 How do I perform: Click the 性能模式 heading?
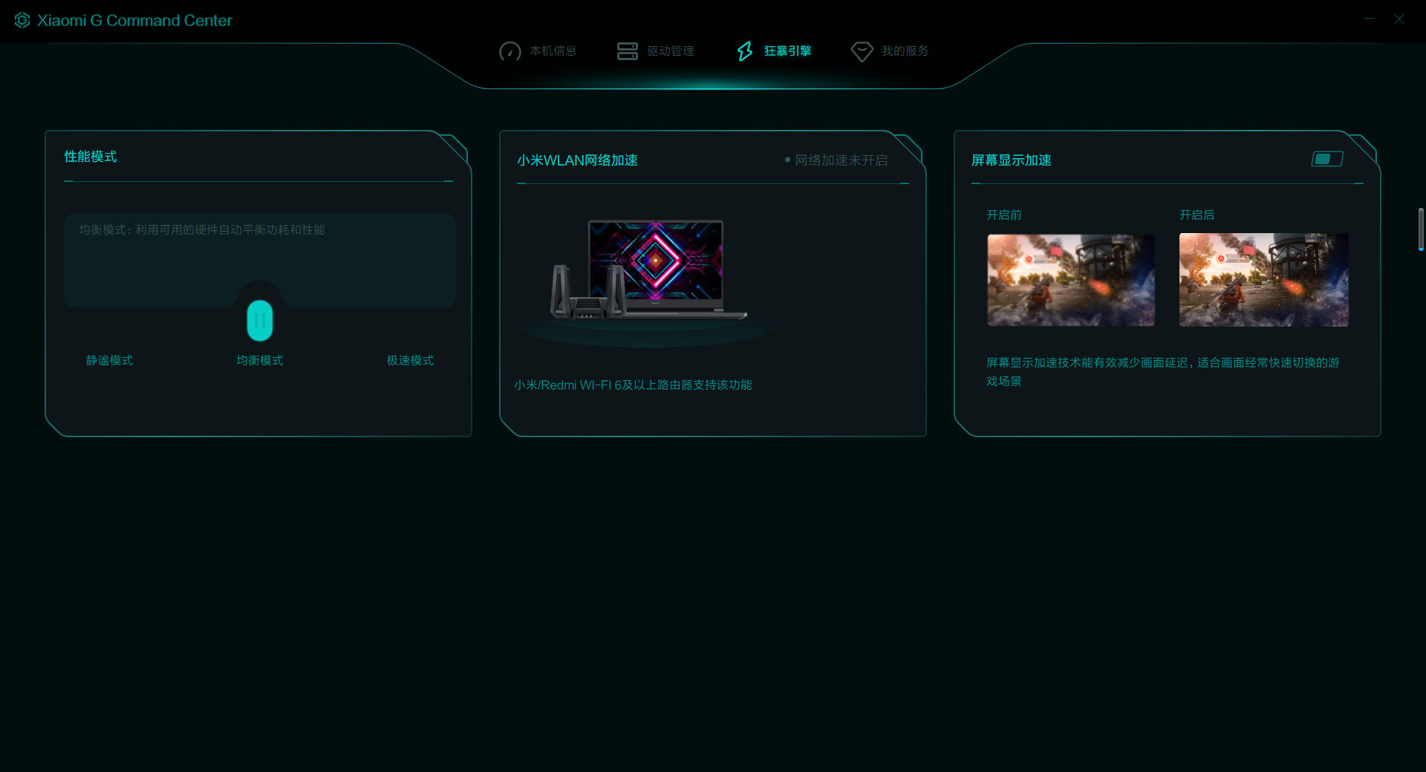pyautogui.click(x=91, y=157)
